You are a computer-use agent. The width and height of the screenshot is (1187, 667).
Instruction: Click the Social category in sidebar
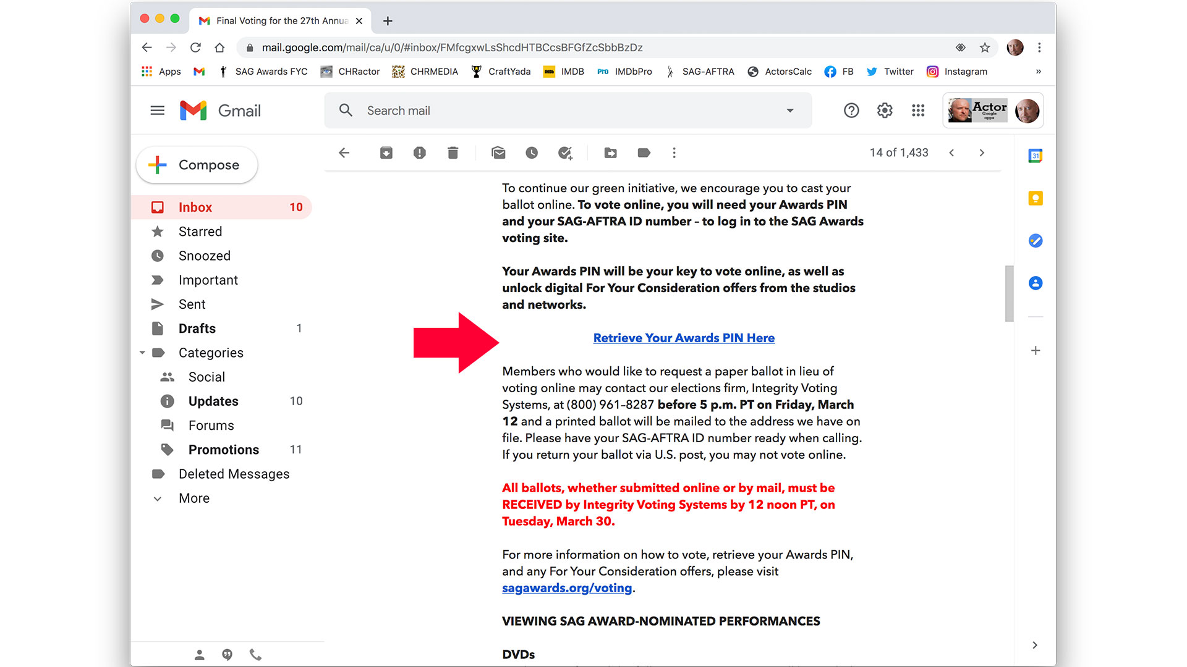tap(207, 377)
